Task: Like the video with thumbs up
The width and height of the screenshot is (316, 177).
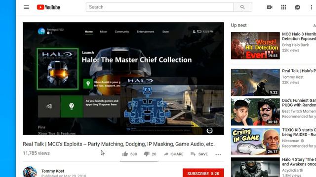Action: [x=125, y=154]
